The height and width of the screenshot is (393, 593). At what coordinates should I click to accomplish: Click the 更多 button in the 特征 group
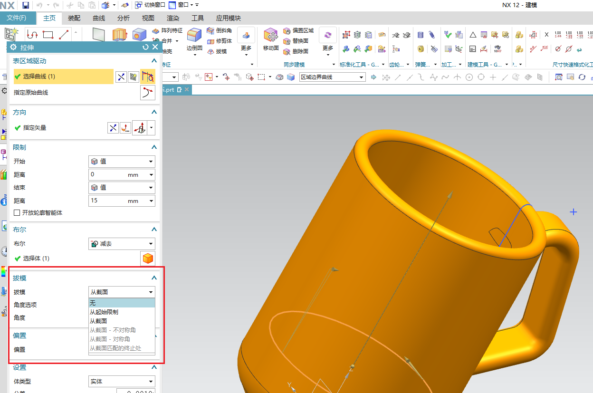point(246,41)
